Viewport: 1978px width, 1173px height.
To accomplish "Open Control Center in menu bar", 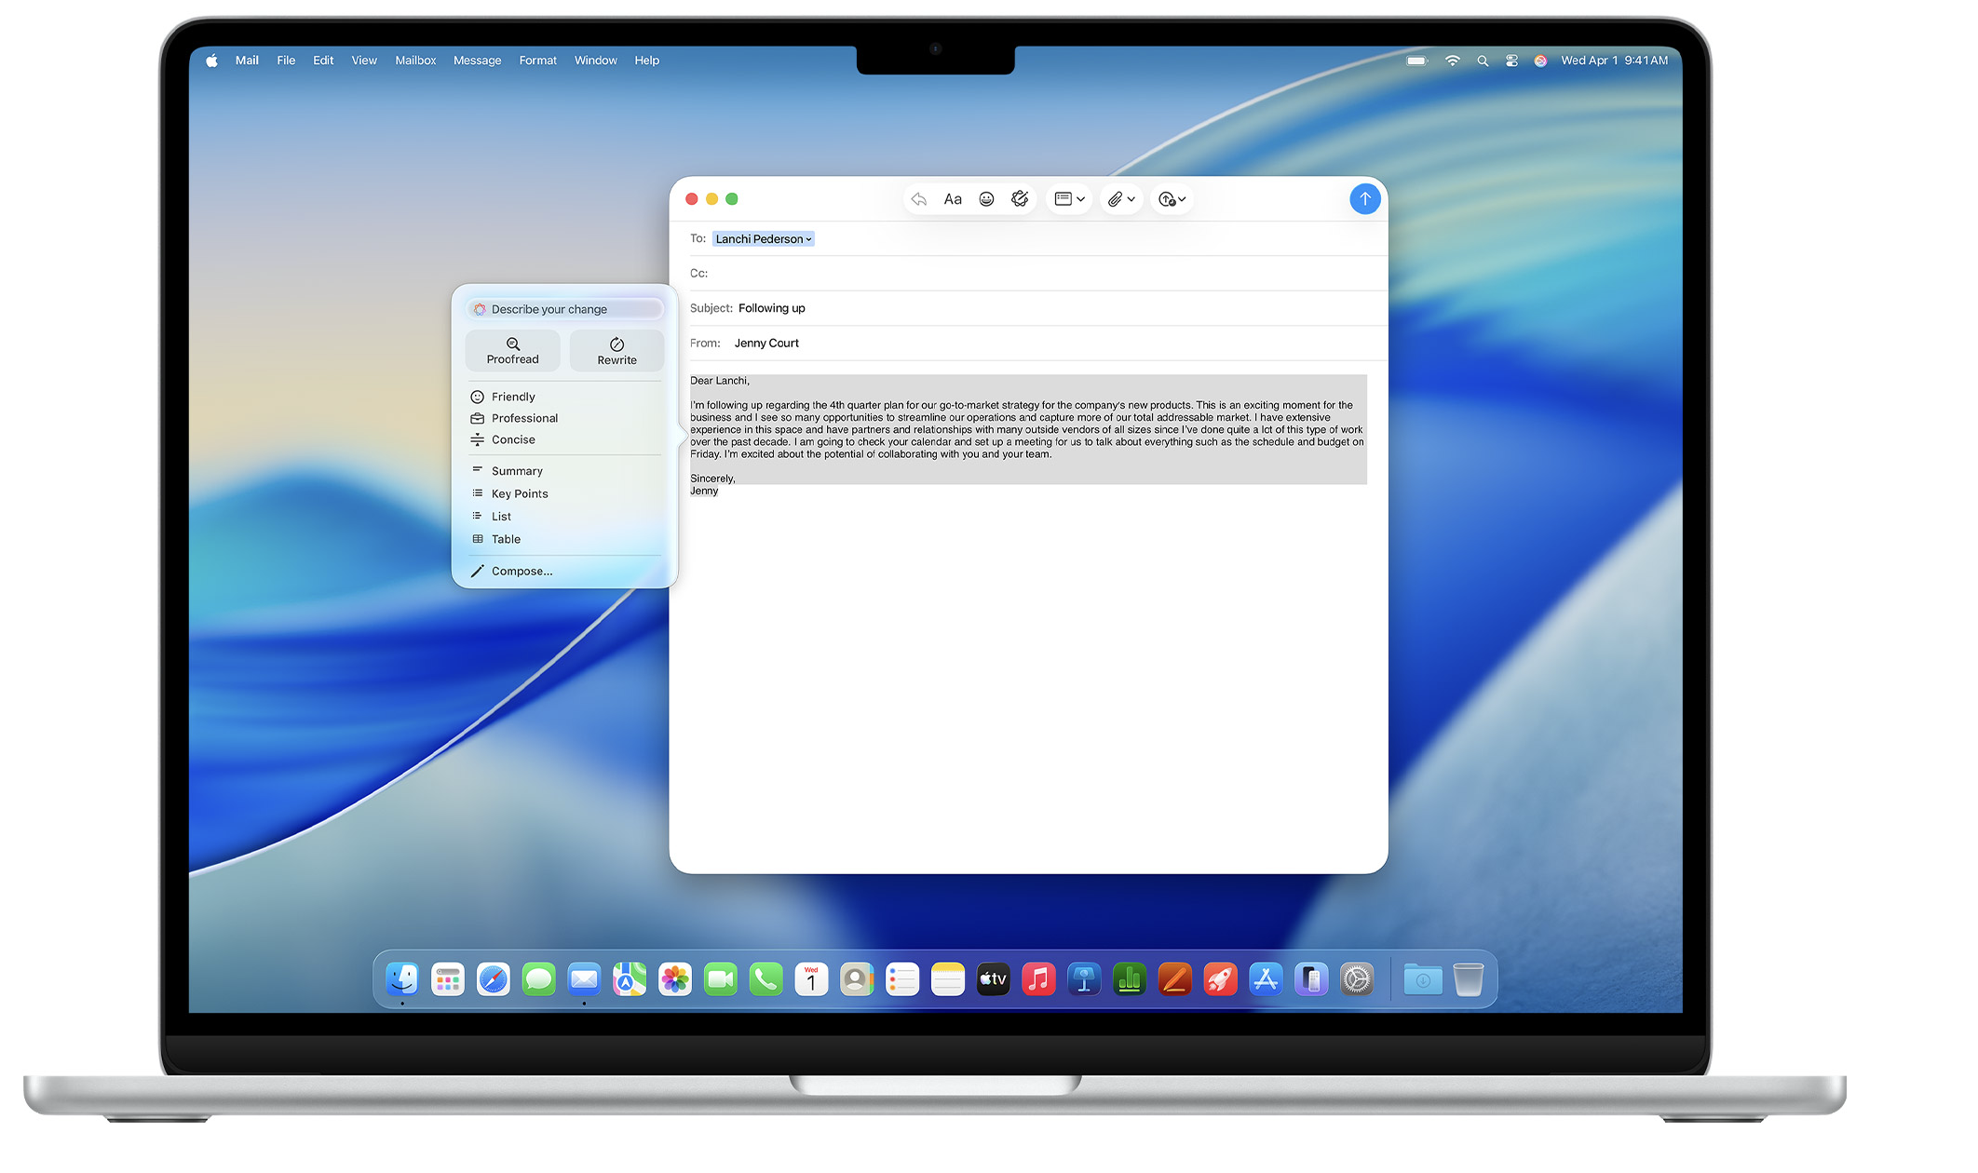I will [x=1511, y=61].
